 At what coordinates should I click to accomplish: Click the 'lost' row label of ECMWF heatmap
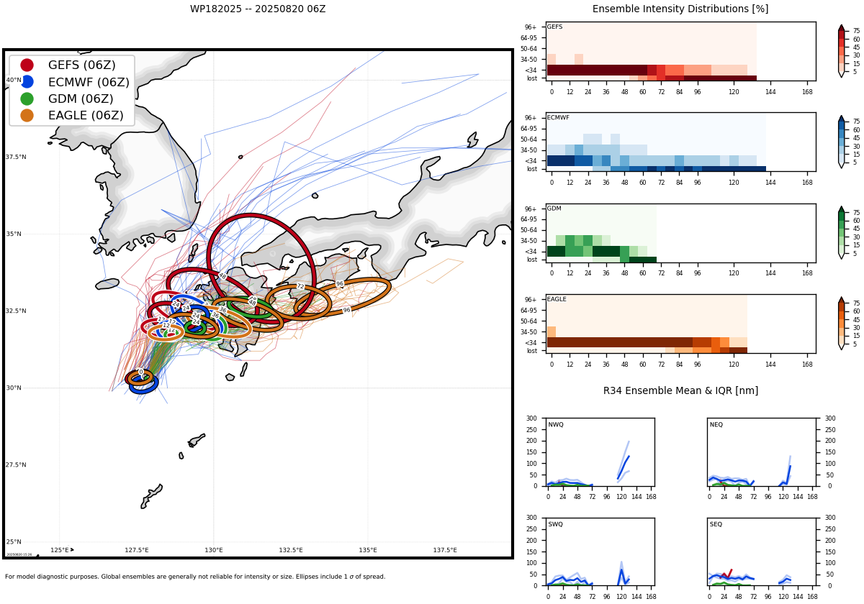532,169
